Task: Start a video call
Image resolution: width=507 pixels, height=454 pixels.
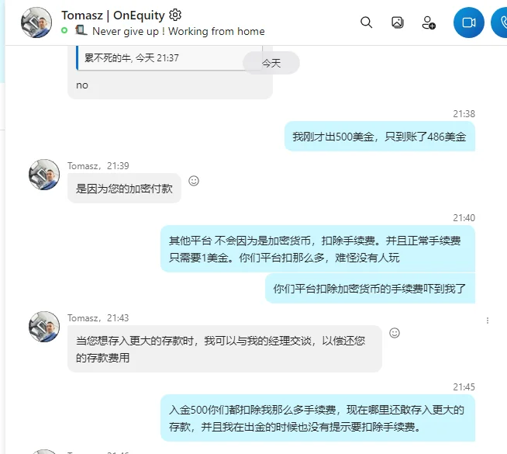Action: (468, 23)
